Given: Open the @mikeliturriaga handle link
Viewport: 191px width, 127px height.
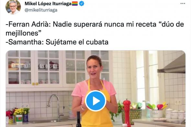Looking at the screenshot, I should [x=41, y=10].
